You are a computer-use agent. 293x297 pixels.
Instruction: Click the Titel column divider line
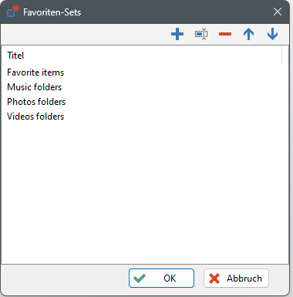point(282,56)
